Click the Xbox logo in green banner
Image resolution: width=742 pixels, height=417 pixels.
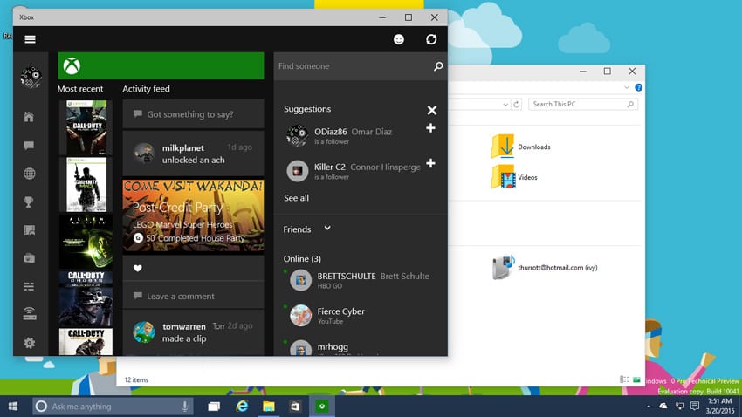click(72, 65)
